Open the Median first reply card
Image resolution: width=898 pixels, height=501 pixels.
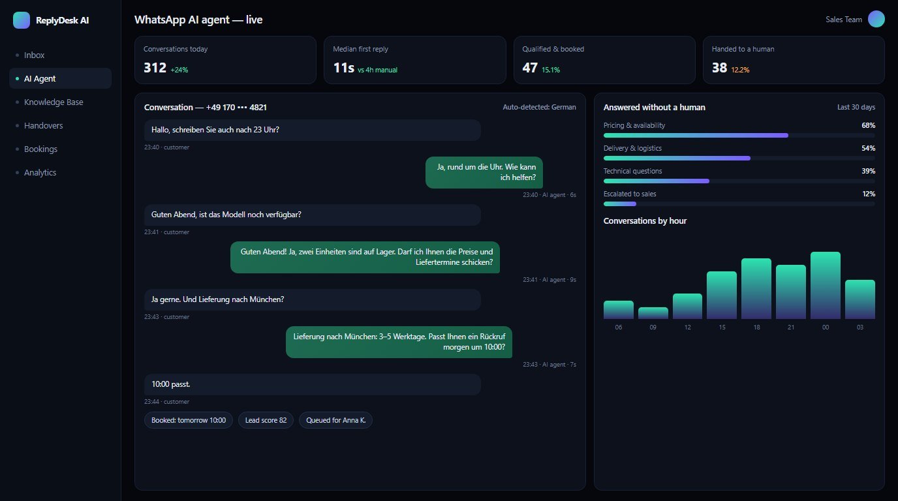click(414, 60)
